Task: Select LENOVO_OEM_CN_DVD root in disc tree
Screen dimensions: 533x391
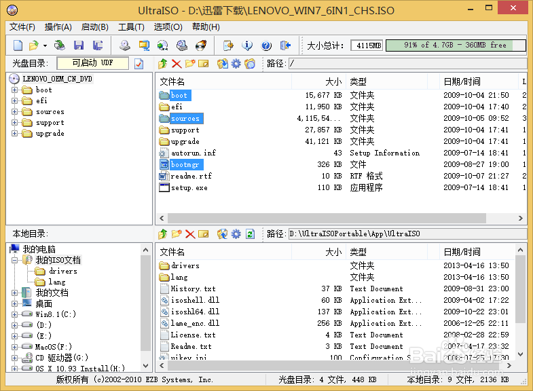Action: point(57,79)
